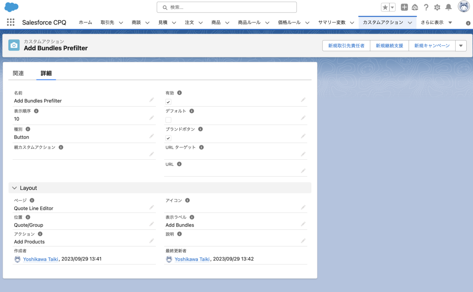
Task: Switch to the 関連 tab
Action: [x=18, y=73]
